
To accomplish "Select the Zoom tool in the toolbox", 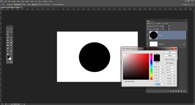I will click(x=11, y=54).
